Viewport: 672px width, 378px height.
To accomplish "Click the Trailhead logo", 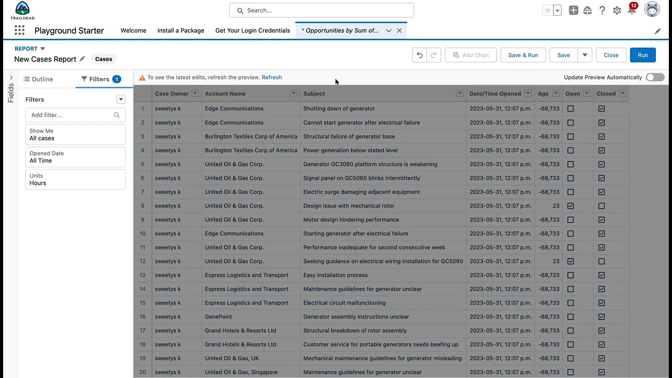I will pyautogui.click(x=23, y=10).
